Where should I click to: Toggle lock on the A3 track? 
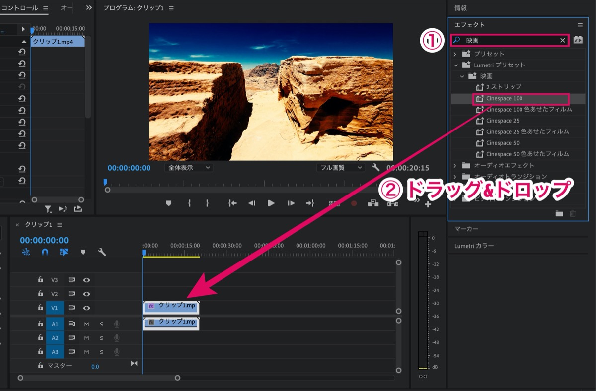pos(41,352)
